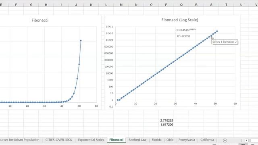
Task: Open the Exponential Series sheet tab
Action: click(x=91, y=140)
